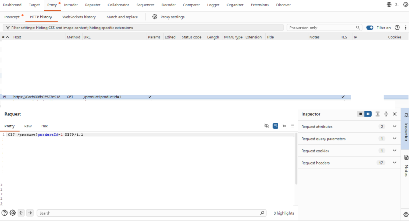Go to next search match arrow
409x221 pixels.
(x=30, y=213)
